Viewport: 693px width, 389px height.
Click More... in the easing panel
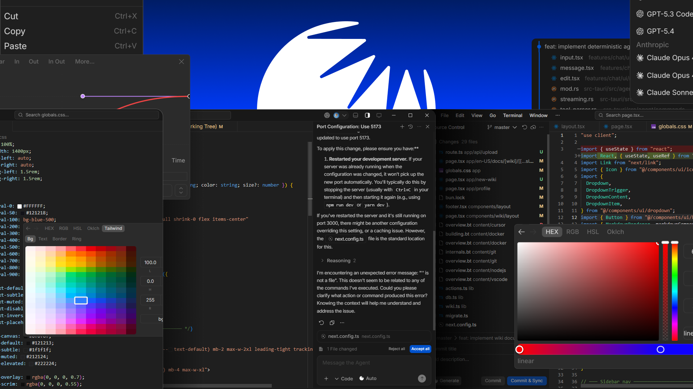coord(85,62)
